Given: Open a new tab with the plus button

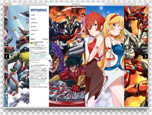Looking at the screenshot, I should tap(147, 4).
